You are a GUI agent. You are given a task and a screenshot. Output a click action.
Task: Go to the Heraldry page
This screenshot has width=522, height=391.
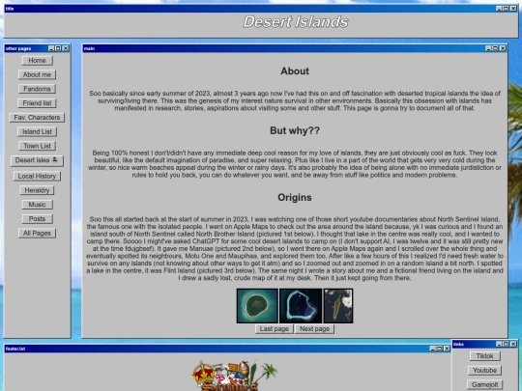pos(37,190)
